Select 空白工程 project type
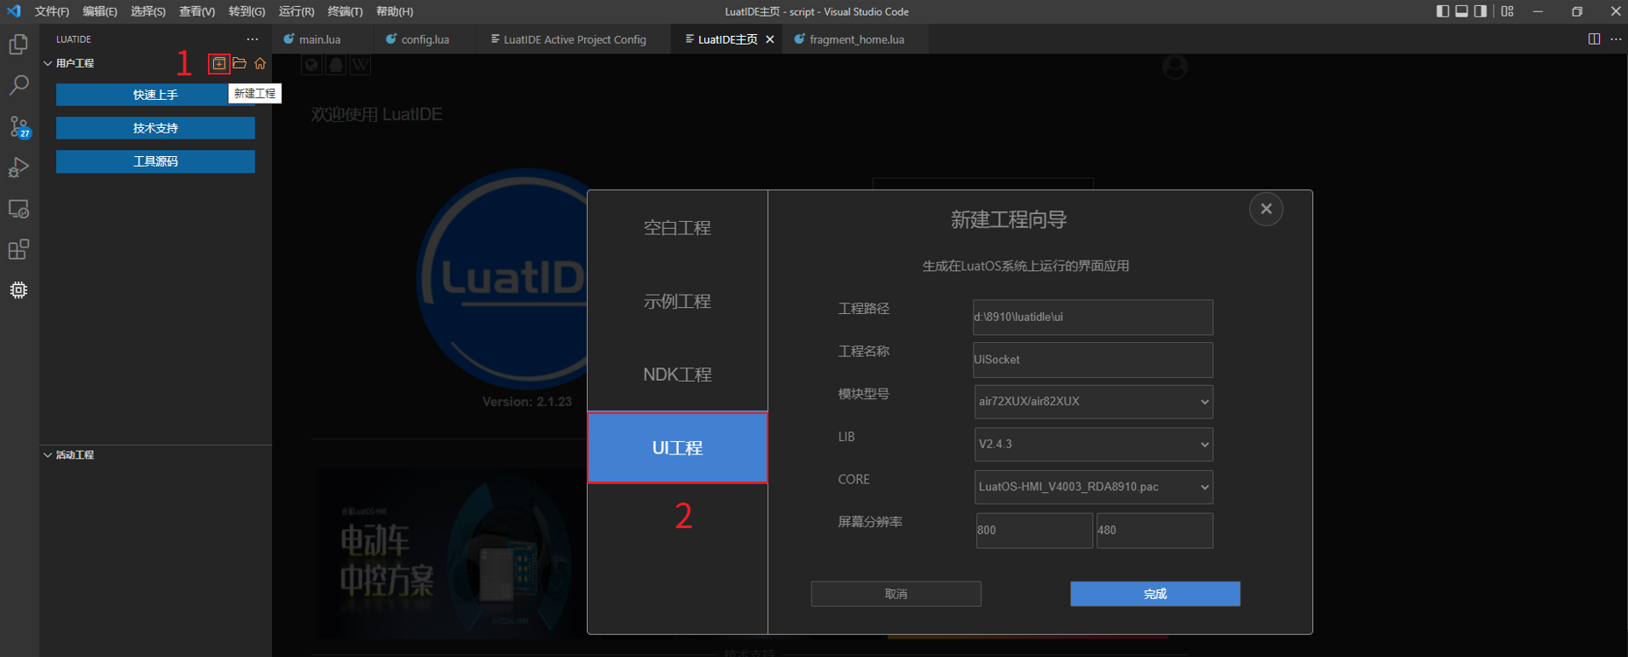Image resolution: width=1628 pixels, height=657 pixels. [677, 228]
